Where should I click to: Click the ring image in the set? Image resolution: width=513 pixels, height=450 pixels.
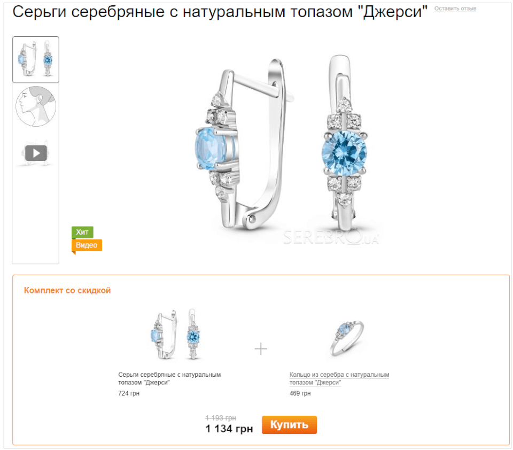click(347, 339)
